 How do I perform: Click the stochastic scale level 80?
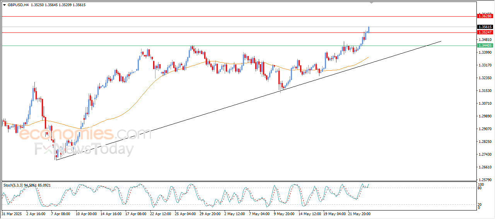480,188
